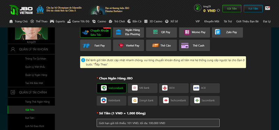
Task: Expand the Quản Lý Tài Chính section
Action: [x=31, y=92]
